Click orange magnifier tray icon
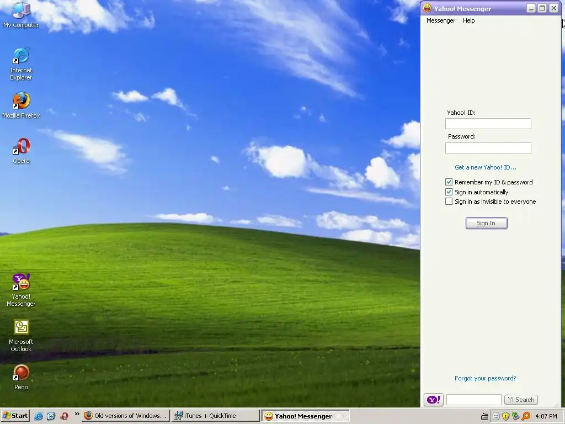This screenshot has width=565, height=424. pyautogui.click(x=526, y=416)
